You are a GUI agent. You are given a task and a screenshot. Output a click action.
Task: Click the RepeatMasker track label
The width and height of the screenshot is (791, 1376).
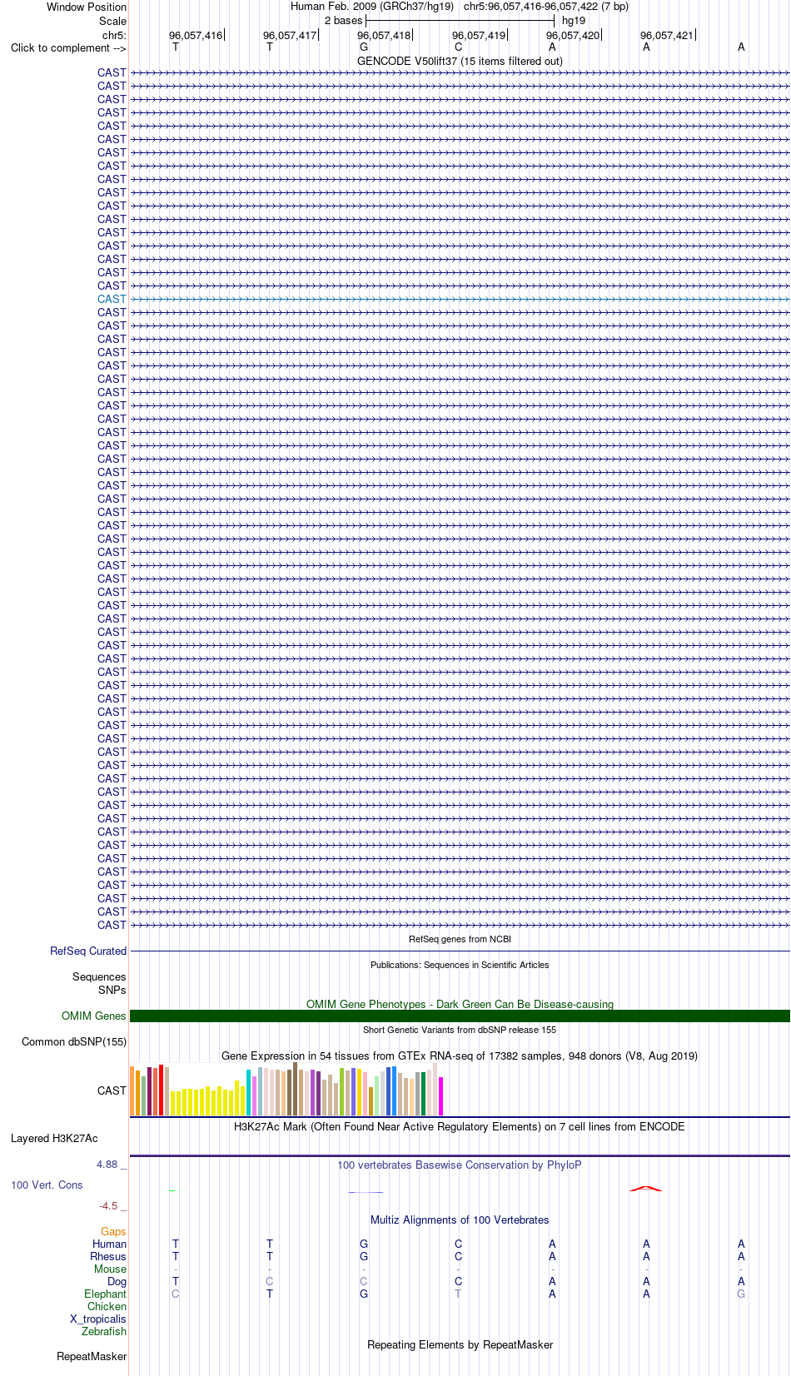pyautogui.click(x=92, y=1356)
